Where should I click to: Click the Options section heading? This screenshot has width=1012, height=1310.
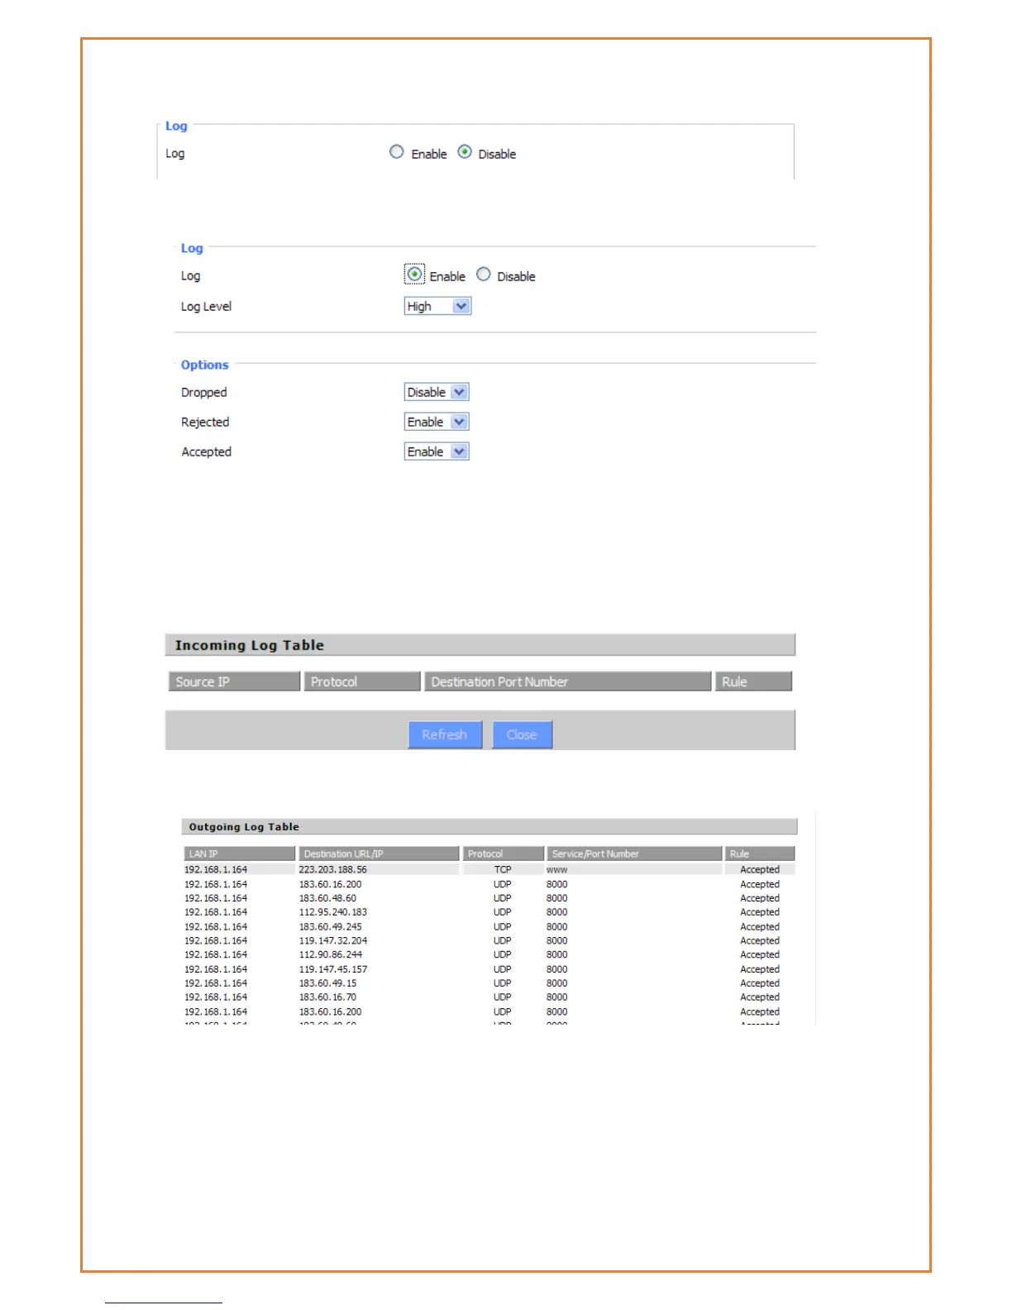[x=204, y=365]
